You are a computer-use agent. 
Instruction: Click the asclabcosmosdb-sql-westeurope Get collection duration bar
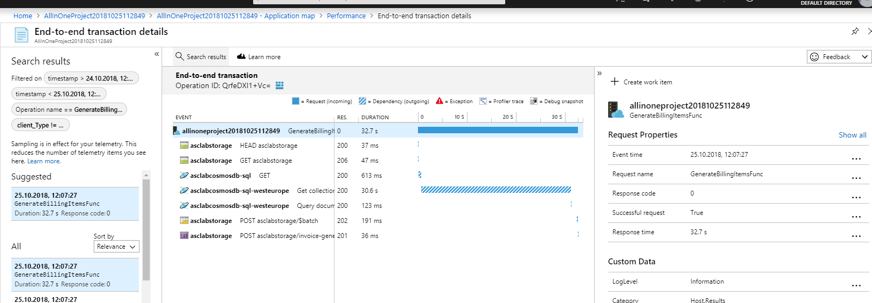pos(496,190)
